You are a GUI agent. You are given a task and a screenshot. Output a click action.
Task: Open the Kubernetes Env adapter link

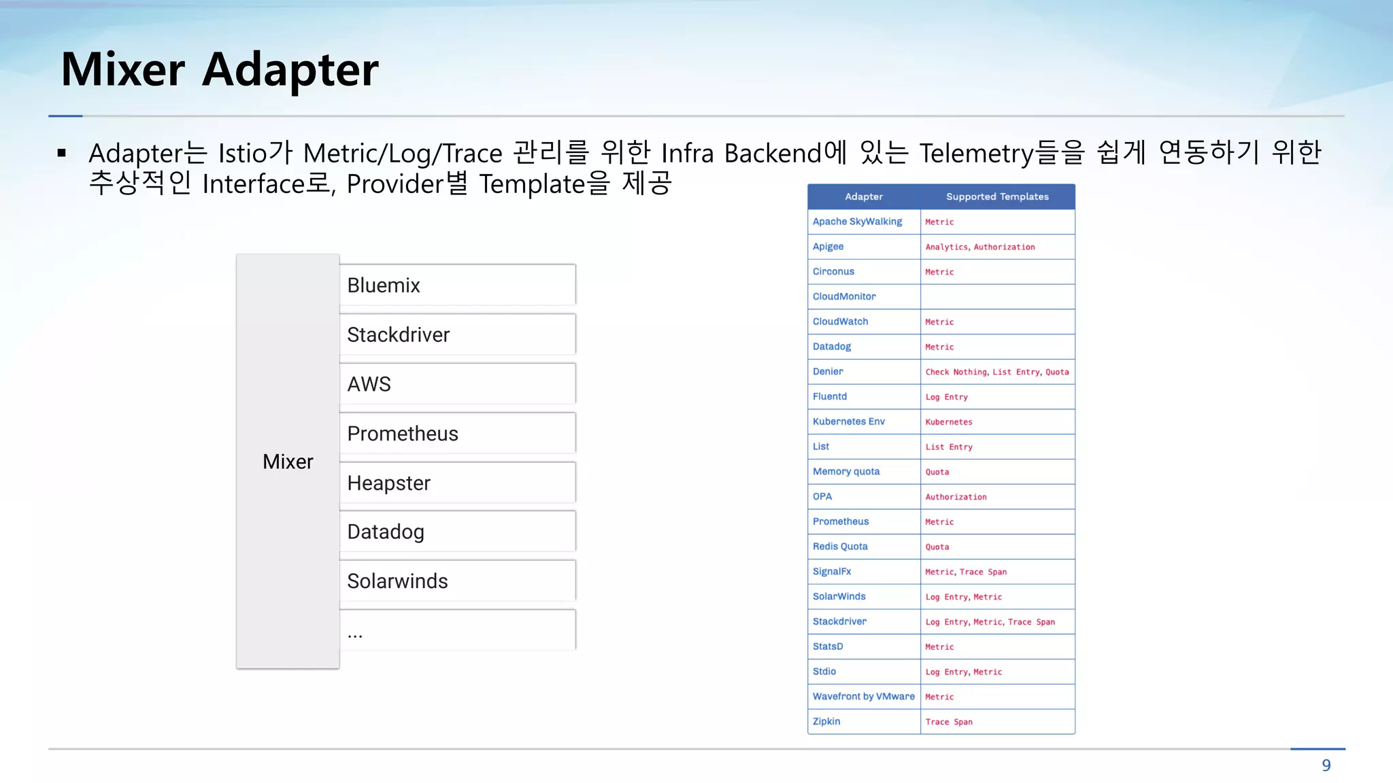[849, 421]
